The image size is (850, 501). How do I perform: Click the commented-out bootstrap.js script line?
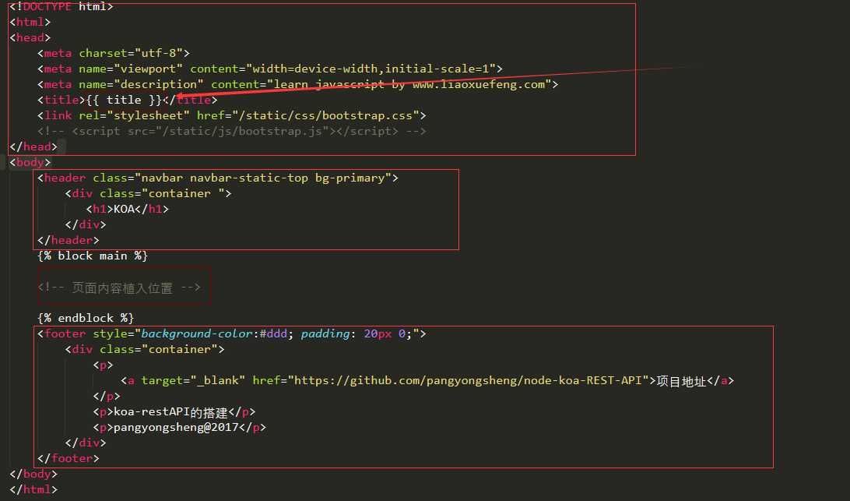click(231, 132)
